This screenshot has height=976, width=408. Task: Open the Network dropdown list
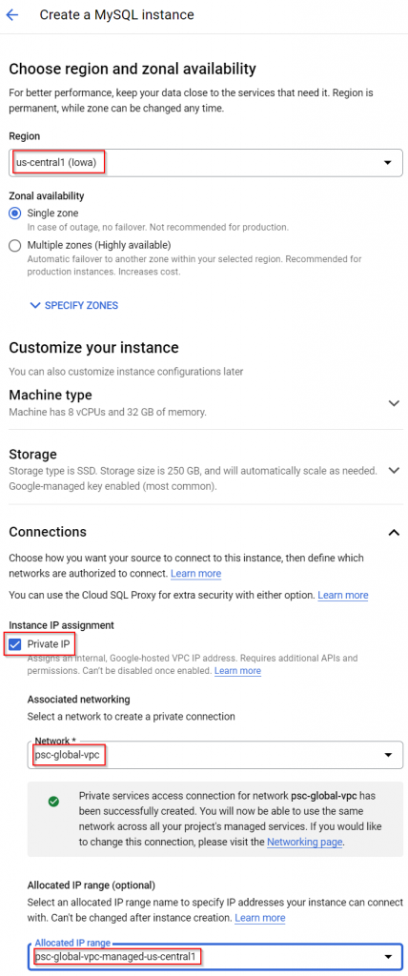(214, 755)
